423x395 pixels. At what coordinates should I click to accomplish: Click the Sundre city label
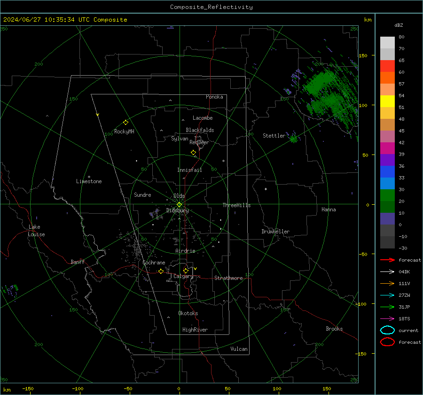142,195
